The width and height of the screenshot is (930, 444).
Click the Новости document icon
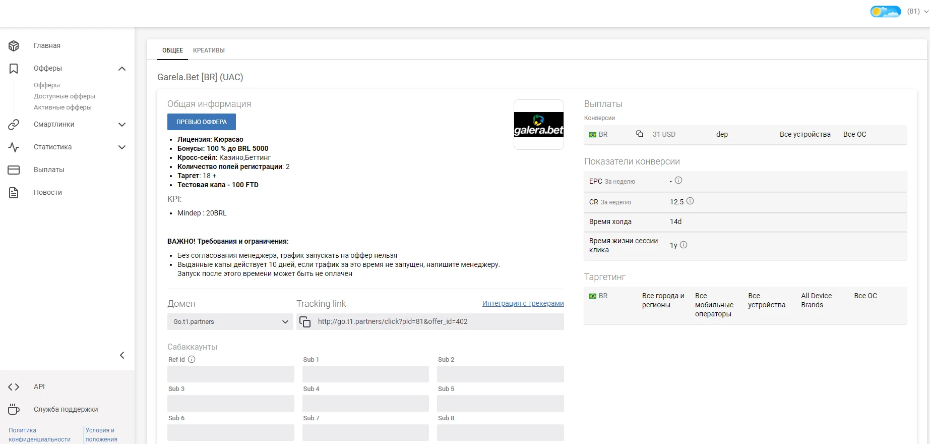(14, 192)
